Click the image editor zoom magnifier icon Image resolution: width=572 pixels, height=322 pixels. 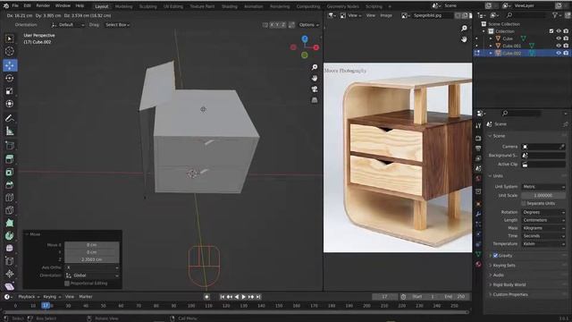pos(464,28)
